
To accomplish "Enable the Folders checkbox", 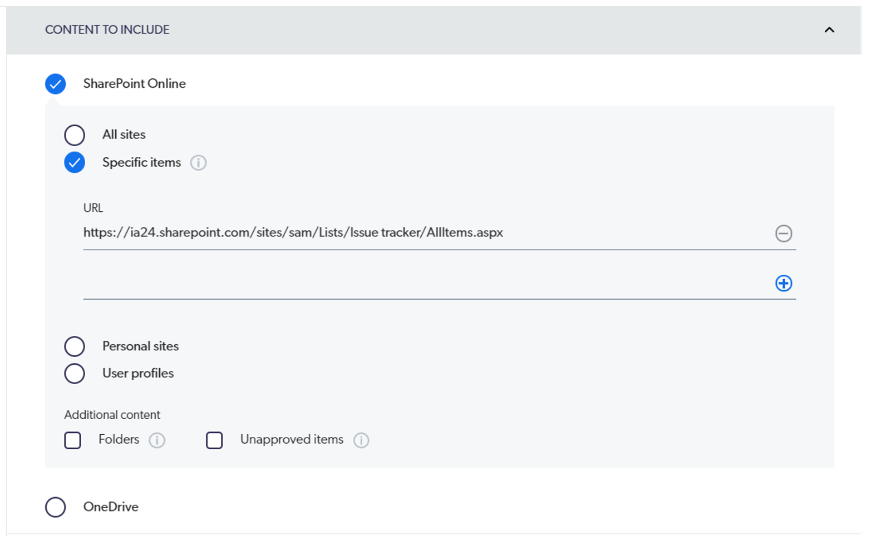I will [x=73, y=440].
